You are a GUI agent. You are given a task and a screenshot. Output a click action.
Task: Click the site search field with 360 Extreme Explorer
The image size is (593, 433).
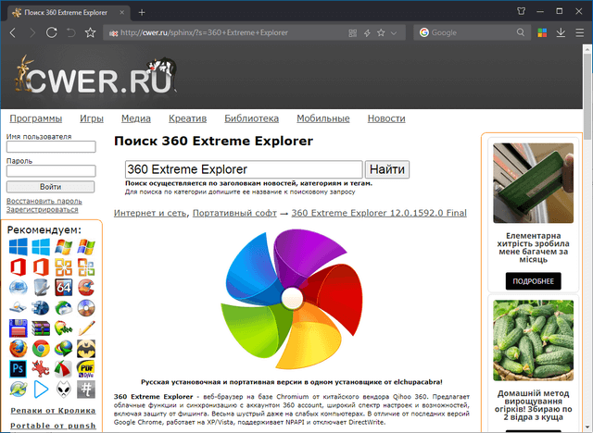244,169
